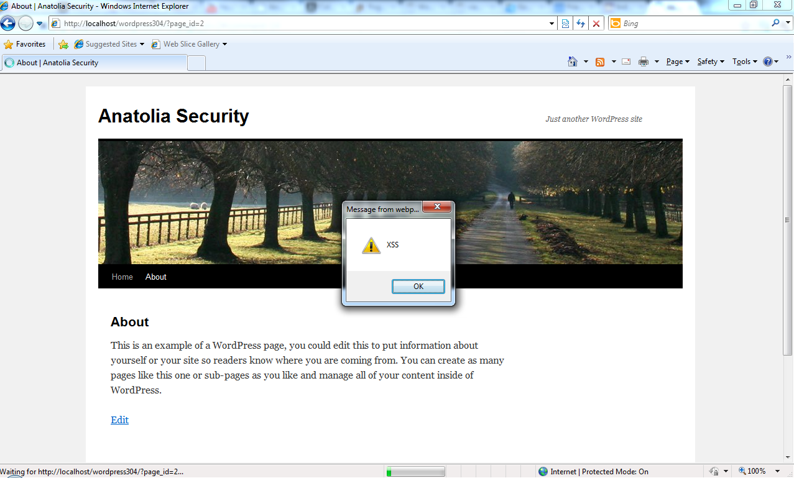Viewport: 794px width, 478px height.
Task: Click the Read Mail envelope icon
Action: (x=626, y=62)
